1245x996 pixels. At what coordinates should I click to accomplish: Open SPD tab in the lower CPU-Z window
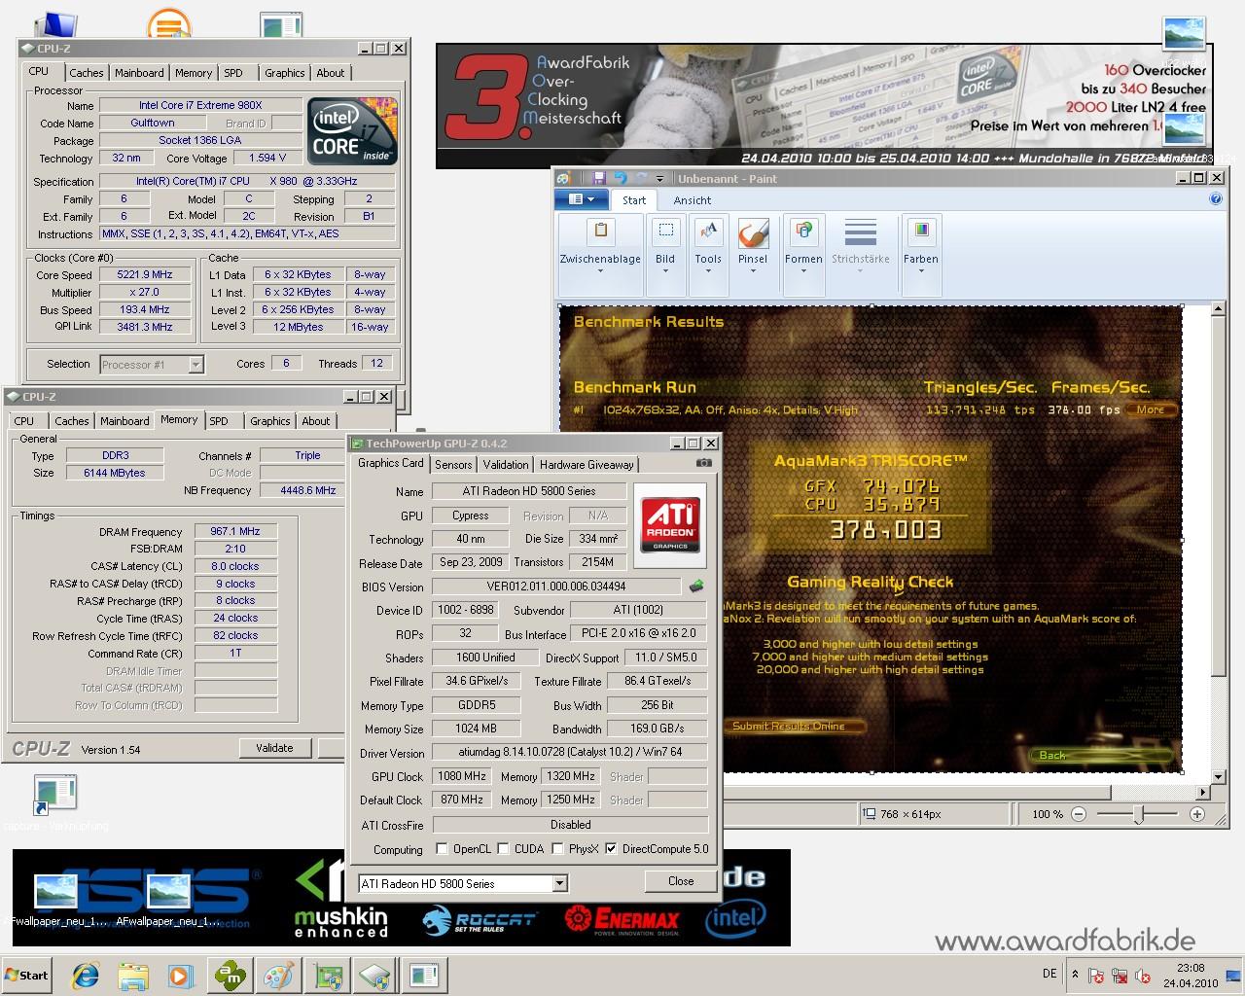click(x=219, y=421)
